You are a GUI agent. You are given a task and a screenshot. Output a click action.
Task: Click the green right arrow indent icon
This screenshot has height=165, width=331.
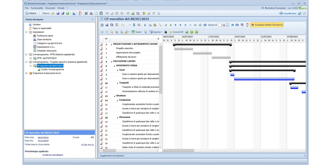170,25
